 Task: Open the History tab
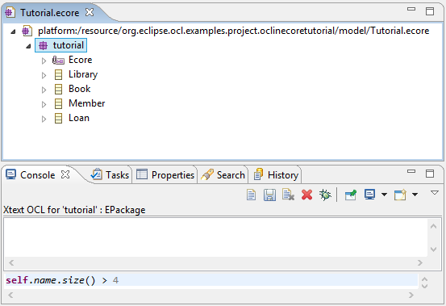(276, 174)
